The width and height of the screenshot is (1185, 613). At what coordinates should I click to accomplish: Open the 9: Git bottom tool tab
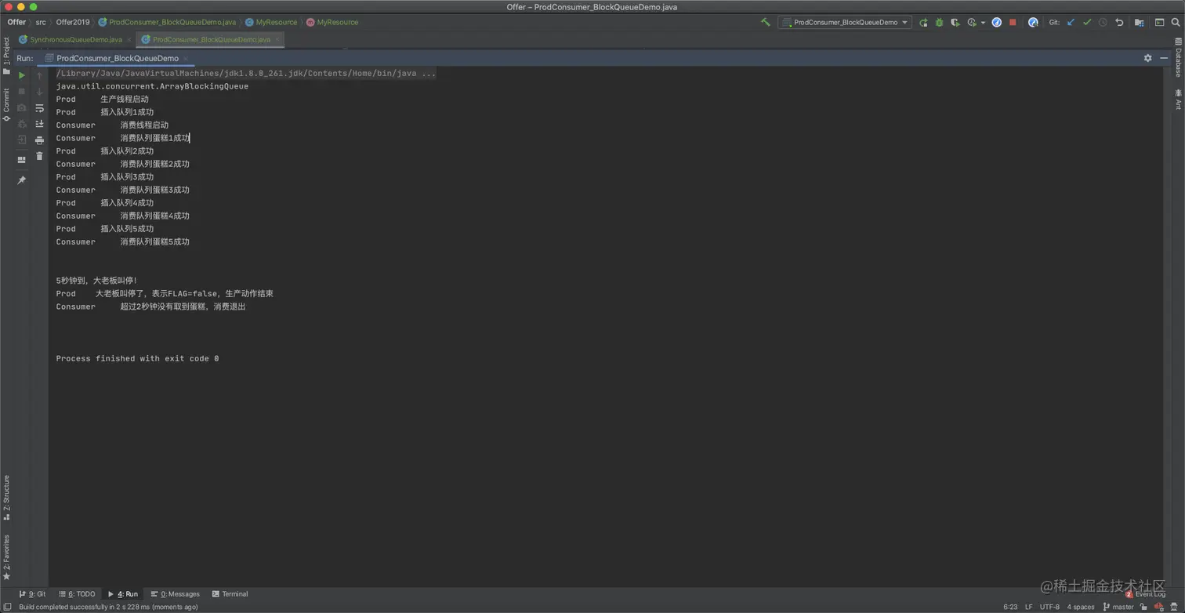32,594
